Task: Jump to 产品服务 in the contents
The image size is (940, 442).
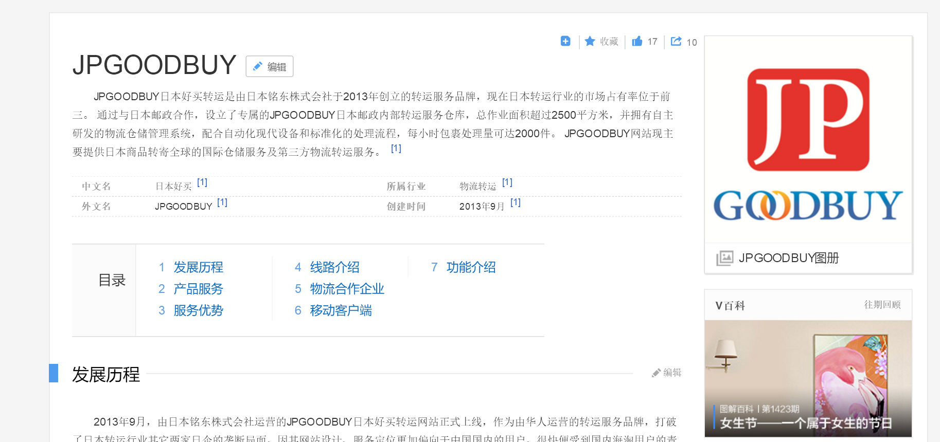Action: (198, 289)
